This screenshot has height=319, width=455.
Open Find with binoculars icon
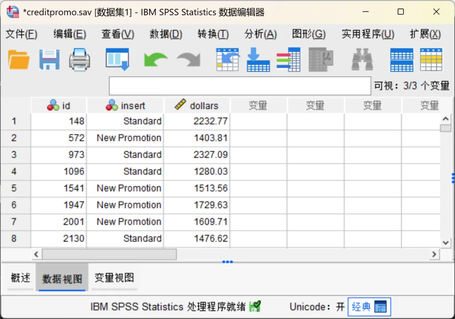362,60
